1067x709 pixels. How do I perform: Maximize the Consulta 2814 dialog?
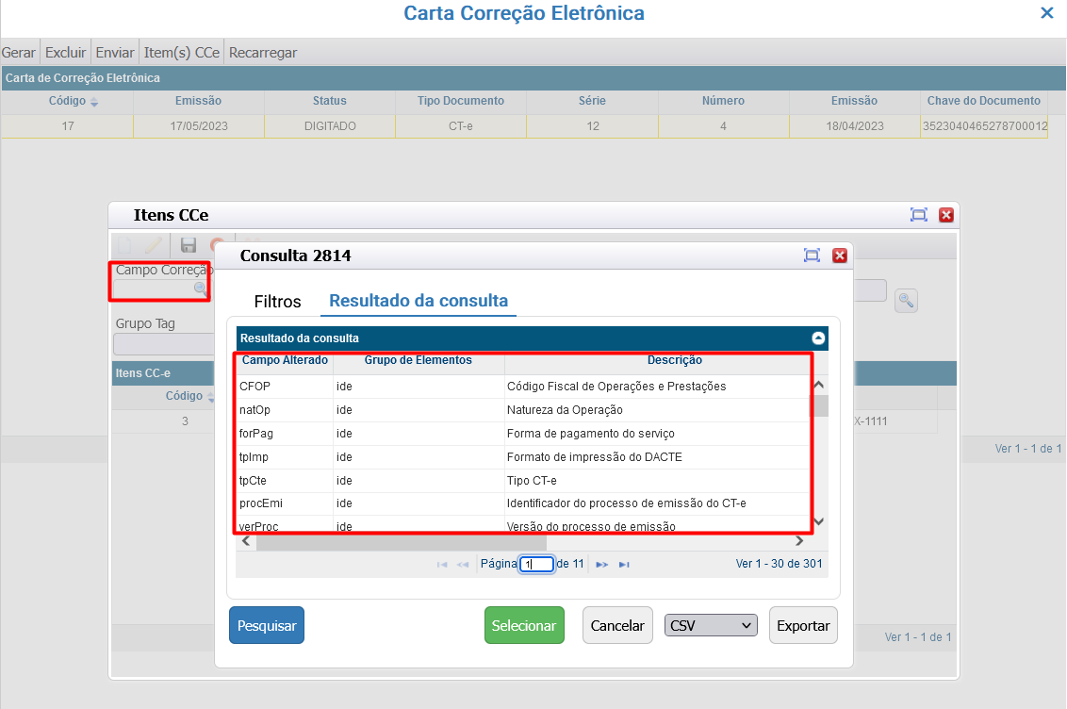pyautogui.click(x=811, y=256)
